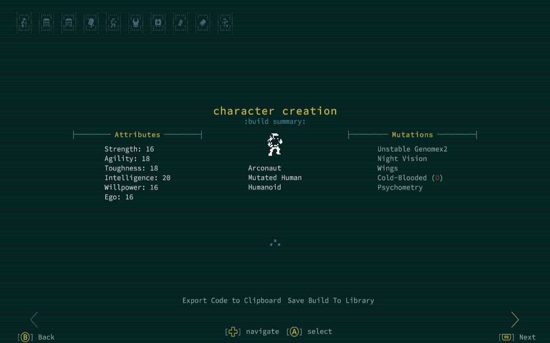Viewport: 550px width, 343px height.
Task: Open the plus-sign box step icon
Action: pos(158,23)
